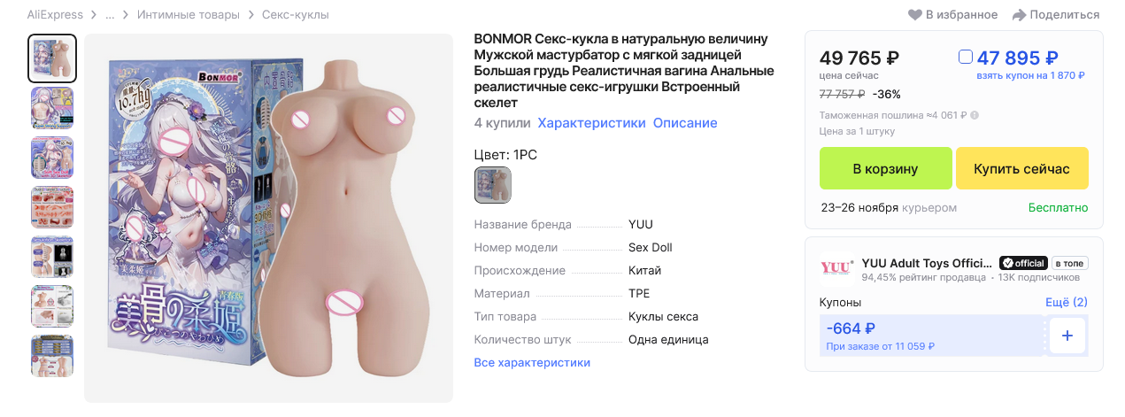
Task: Jump to Характеристики section
Action: (x=591, y=123)
